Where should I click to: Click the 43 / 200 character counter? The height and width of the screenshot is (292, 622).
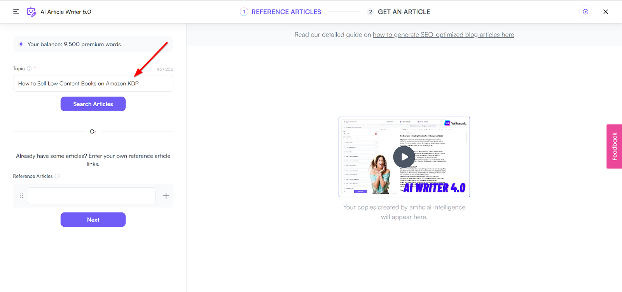point(165,69)
